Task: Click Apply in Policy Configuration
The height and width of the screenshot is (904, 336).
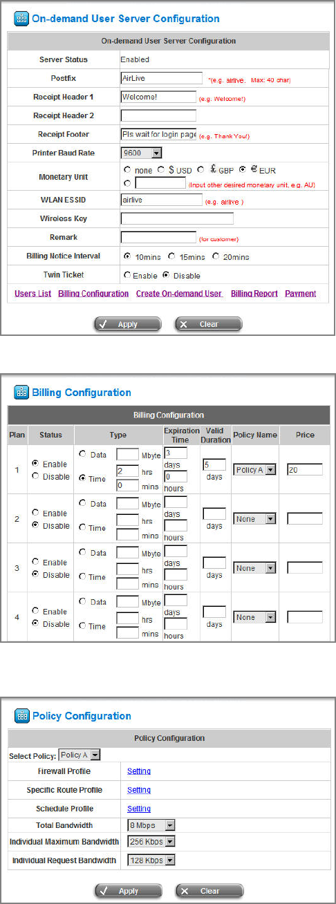Action: click(128, 890)
